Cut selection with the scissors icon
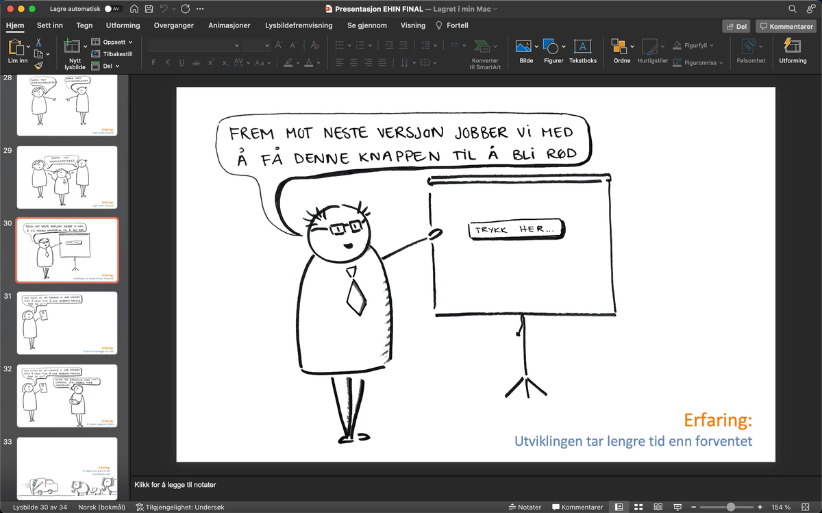Viewport: 822px width, 513px height. coord(39,42)
